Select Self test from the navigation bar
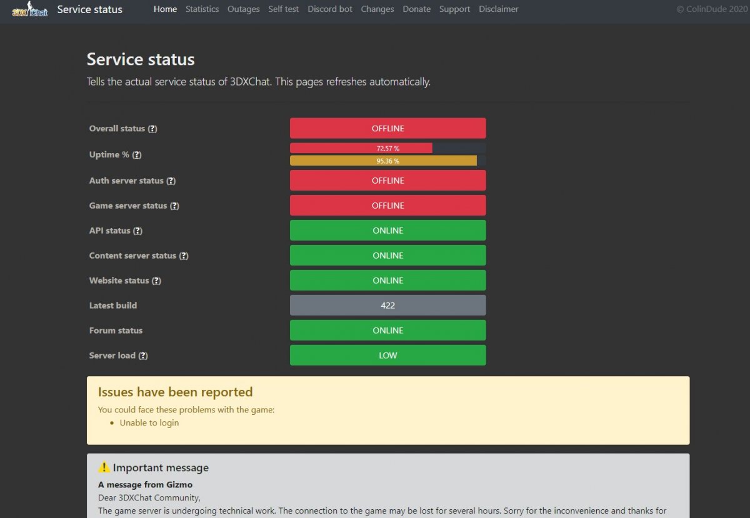This screenshot has width=750, height=518. pos(283,9)
